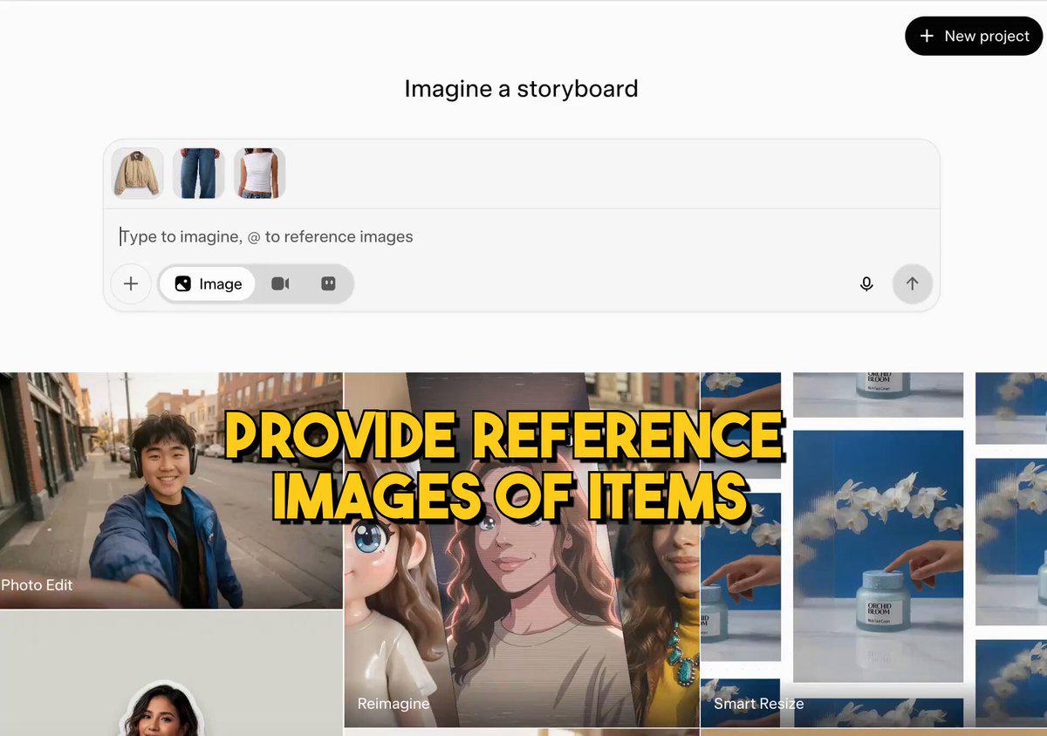Image resolution: width=1047 pixels, height=736 pixels.
Task: Select the white tank top reference thumbnail
Action: click(259, 173)
